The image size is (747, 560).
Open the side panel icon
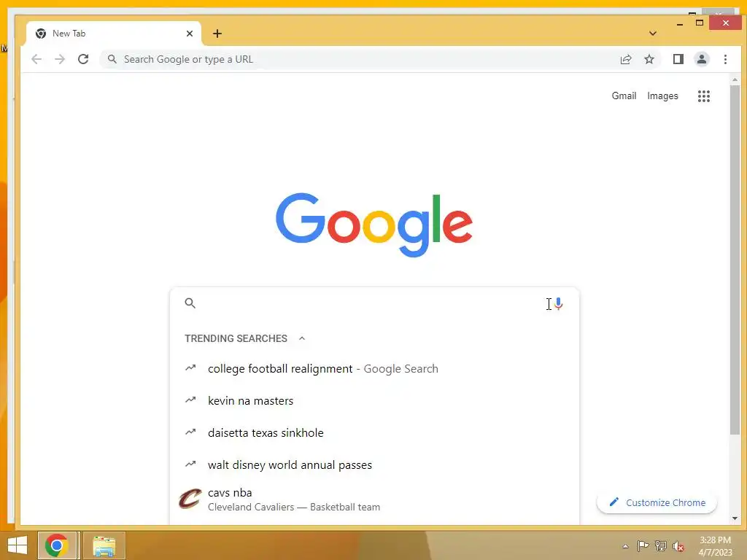(678, 59)
